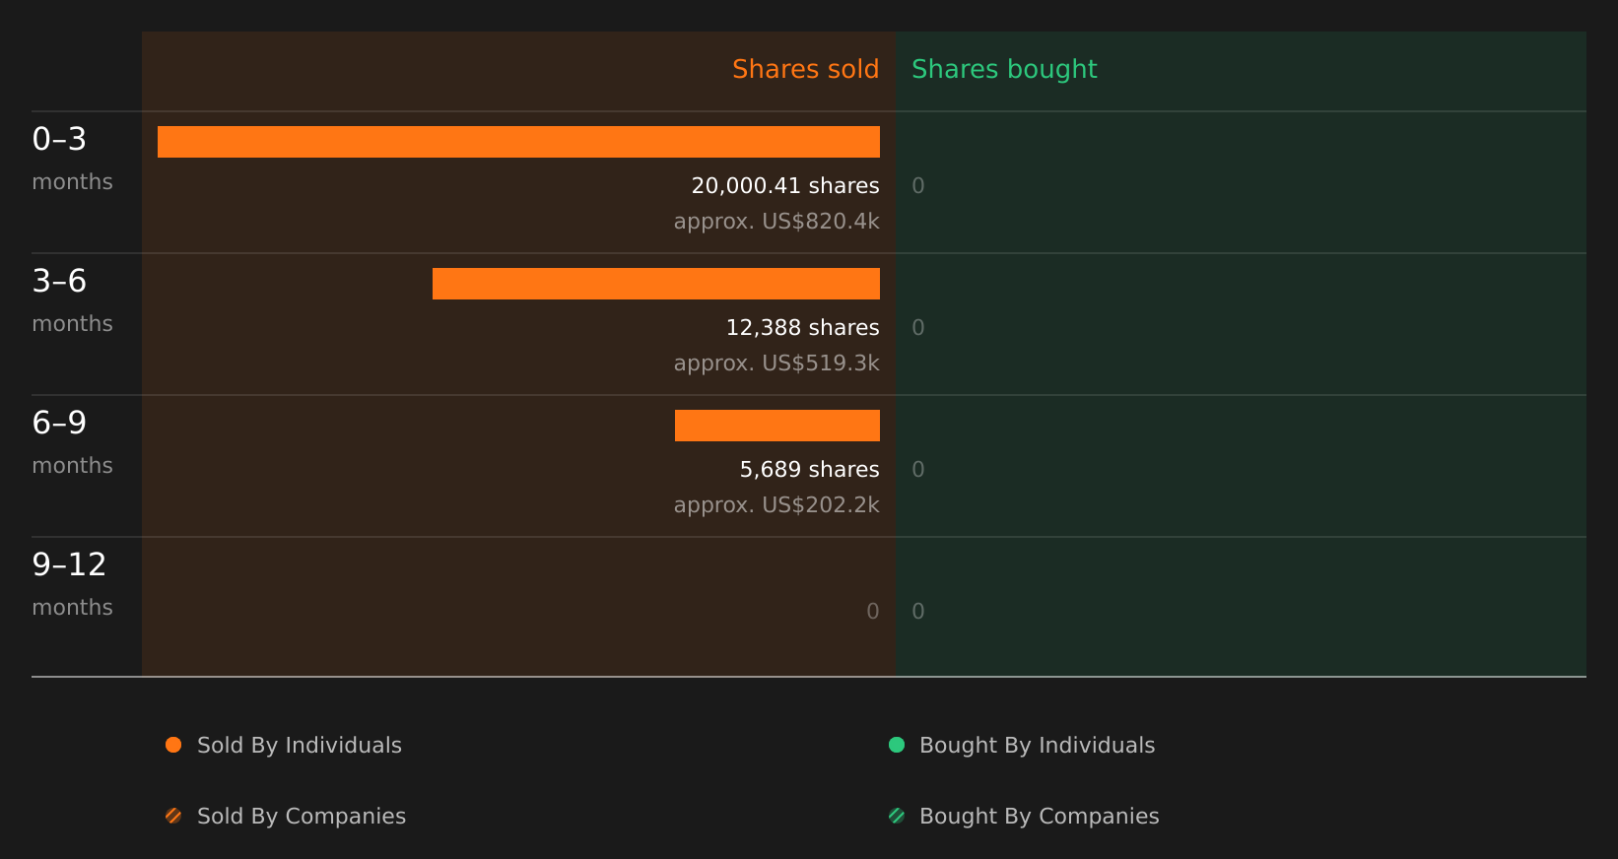Click the Sold By Companies striped icon
This screenshot has width=1618, height=859.
173,816
